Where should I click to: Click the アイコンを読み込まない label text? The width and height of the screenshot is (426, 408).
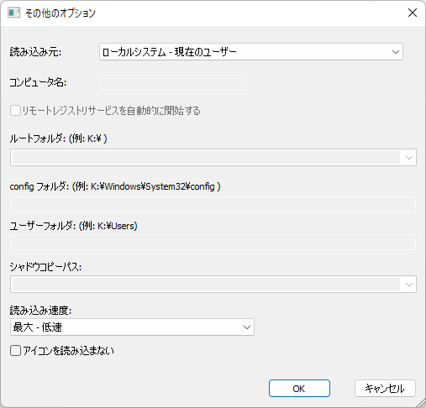[69, 351]
